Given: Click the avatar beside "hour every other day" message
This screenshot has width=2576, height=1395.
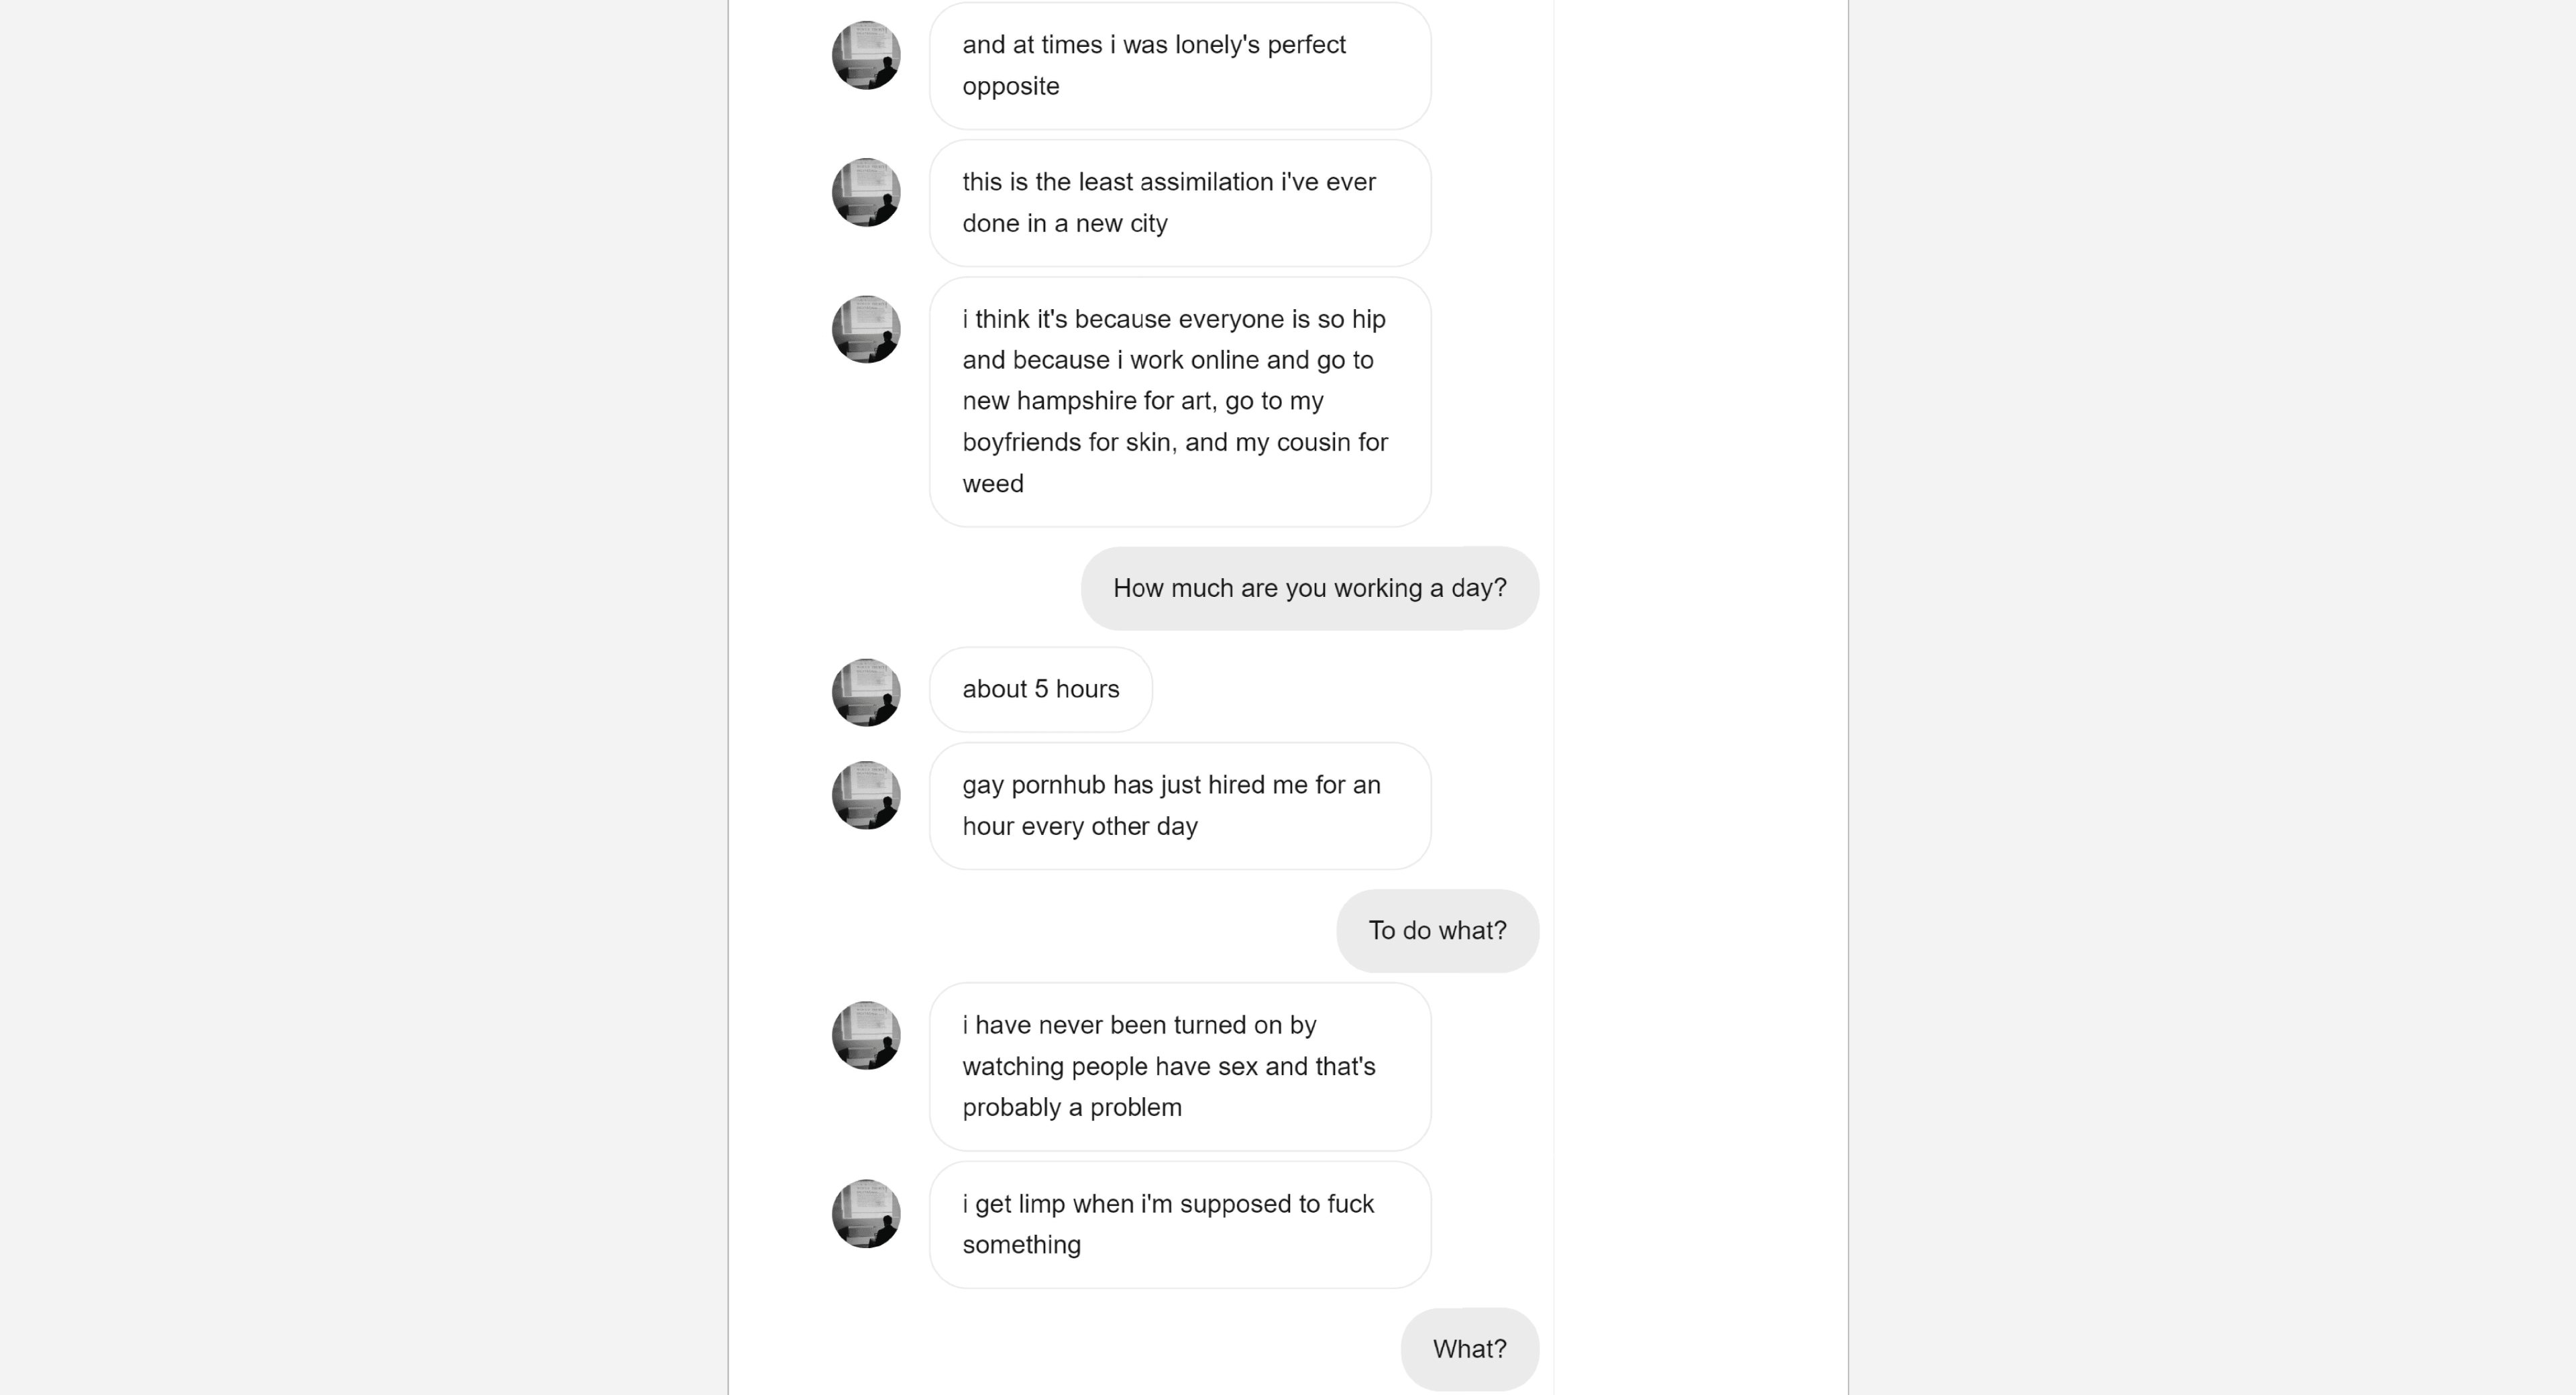Looking at the screenshot, I should pos(866,796).
